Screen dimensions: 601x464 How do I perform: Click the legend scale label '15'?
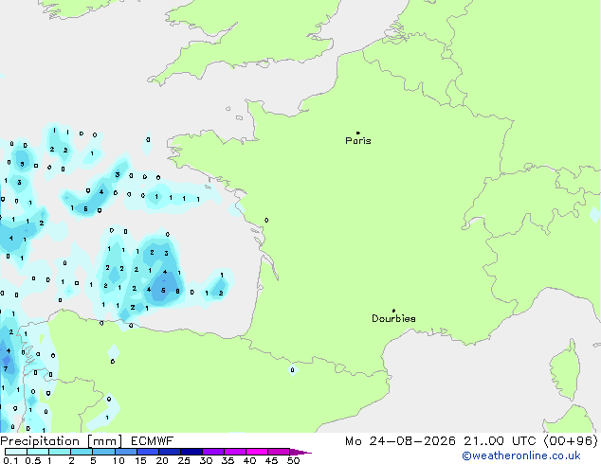pyautogui.click(x=140, y=460)
